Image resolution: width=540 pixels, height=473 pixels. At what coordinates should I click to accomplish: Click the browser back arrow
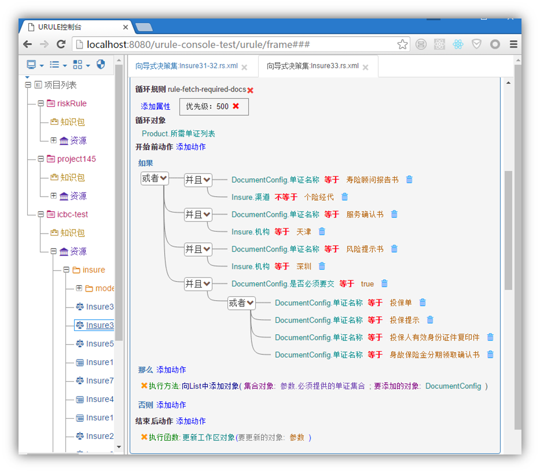tap(28, 45)
